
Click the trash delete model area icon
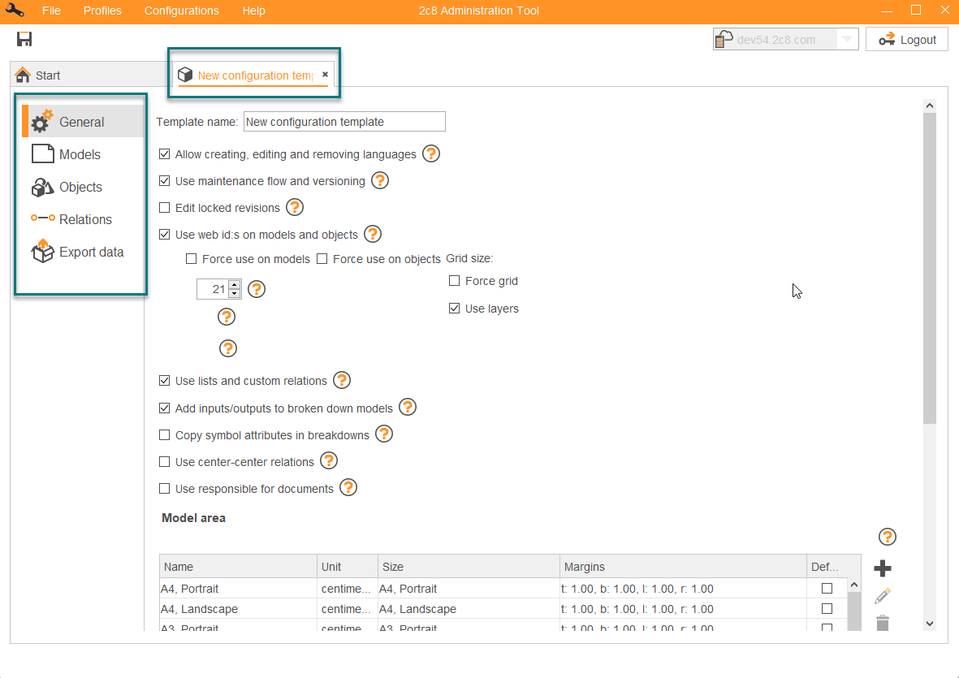tap(883, 623)
